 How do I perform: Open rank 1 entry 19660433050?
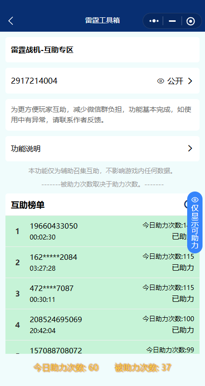[x=102, y=231]
